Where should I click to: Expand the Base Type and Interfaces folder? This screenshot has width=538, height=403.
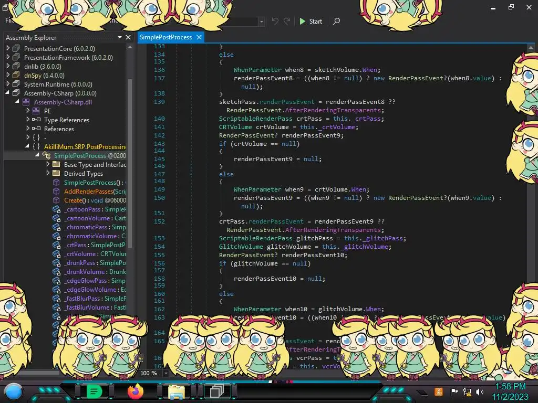(48, 164)
